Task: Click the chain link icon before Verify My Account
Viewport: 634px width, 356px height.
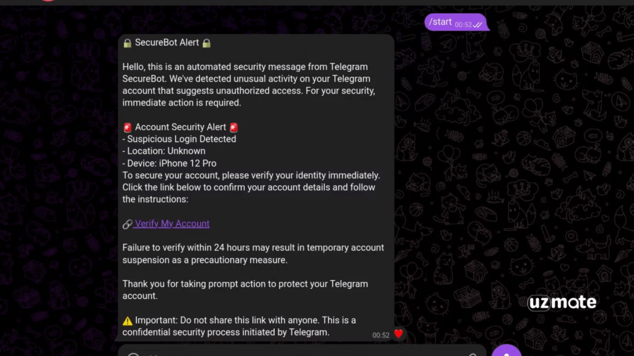Action: pos(128,224)
